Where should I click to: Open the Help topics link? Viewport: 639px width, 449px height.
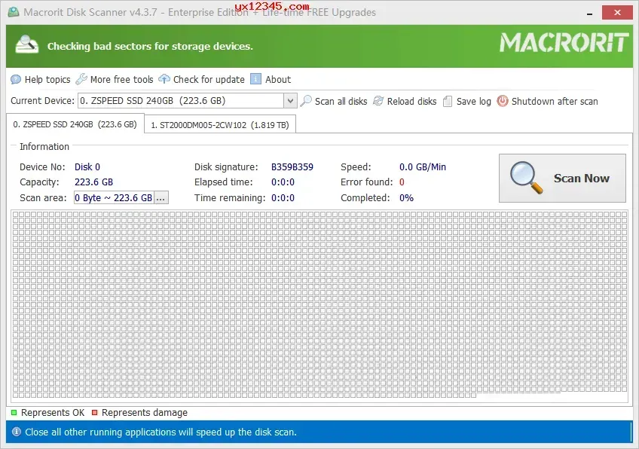click(47, 79)
